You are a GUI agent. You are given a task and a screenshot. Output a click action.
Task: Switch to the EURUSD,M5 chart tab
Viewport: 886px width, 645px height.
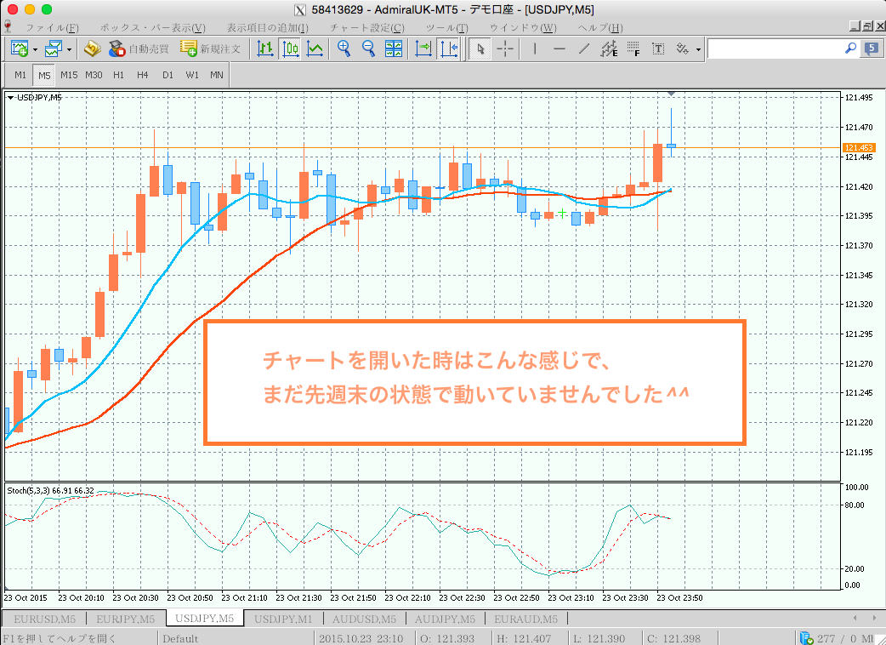coord(44,619)
